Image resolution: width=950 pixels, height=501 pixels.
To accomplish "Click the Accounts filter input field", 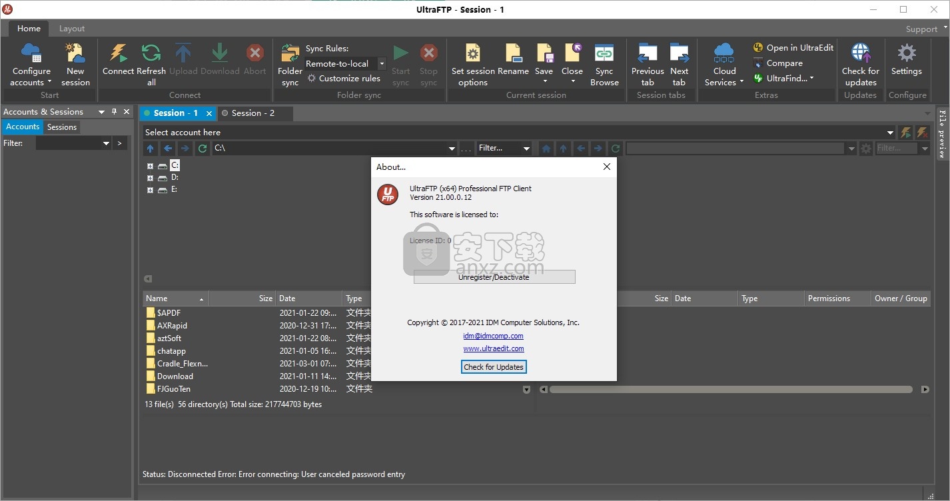I will tap(69, 143).
